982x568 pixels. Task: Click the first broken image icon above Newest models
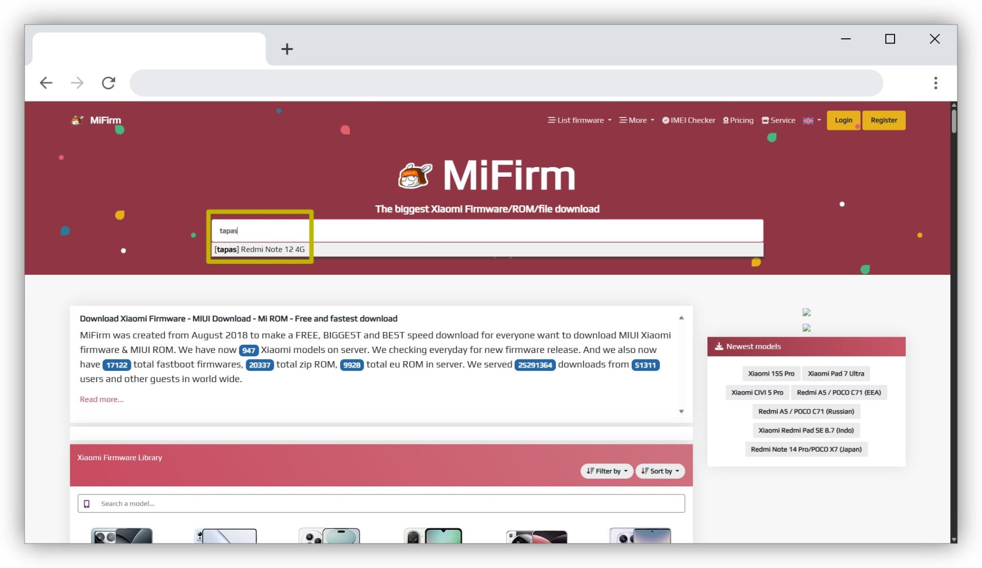(x=807, y=312)
